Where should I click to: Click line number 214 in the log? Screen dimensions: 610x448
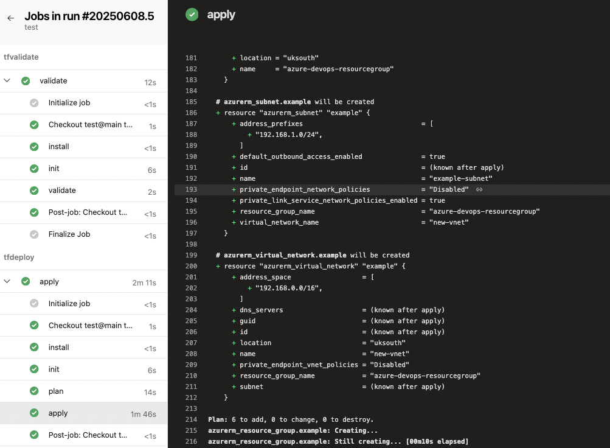[x=190, y=419]
